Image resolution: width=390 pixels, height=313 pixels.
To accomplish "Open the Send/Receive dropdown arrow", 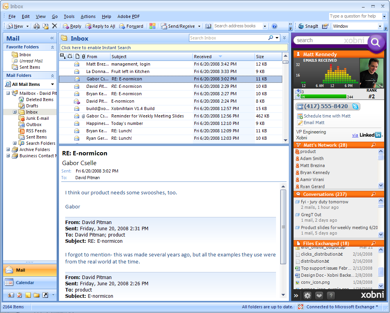I will pyautogui.click(x=199, y=27).
